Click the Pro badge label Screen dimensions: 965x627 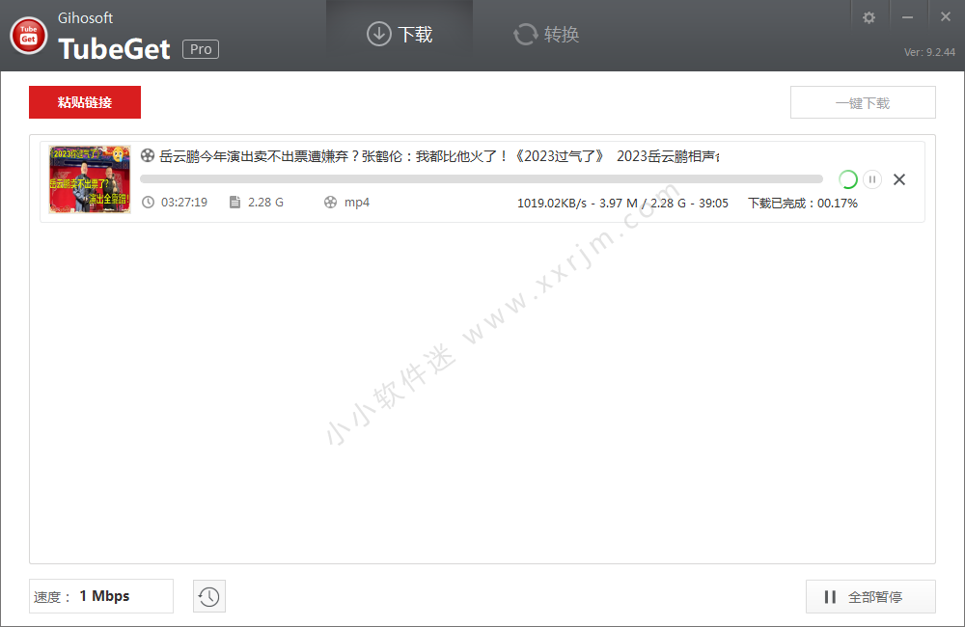pyautogui.click(x=201, y=49)
